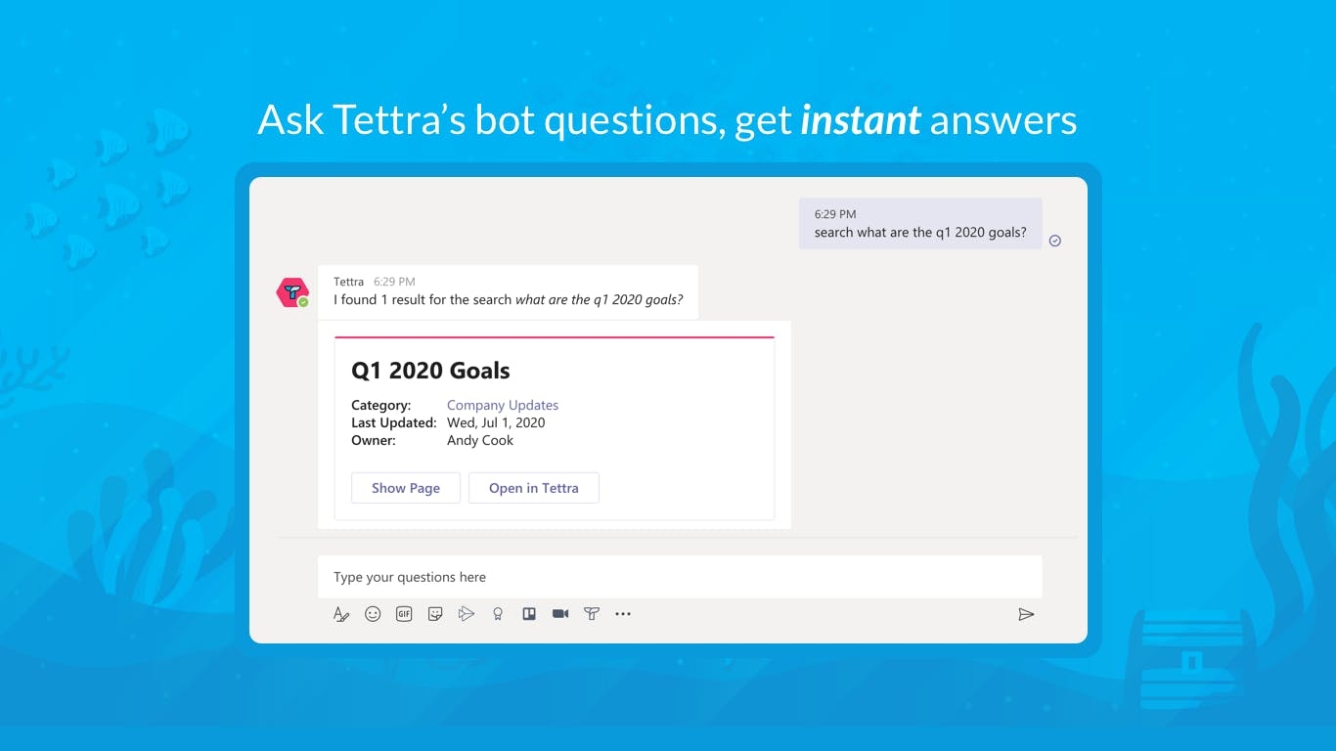Click the 'I found 1 result' bot reply
Screen dimensions: 1336x751
[x=509, y=300]
